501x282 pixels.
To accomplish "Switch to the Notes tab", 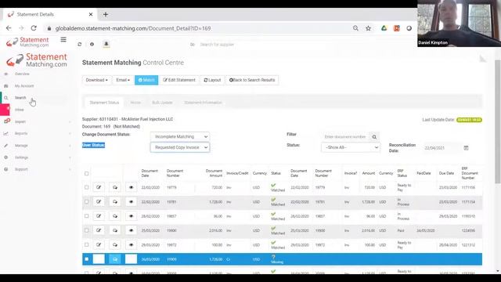I will 135,103.
